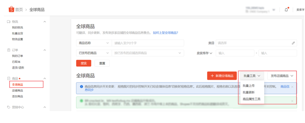This screenshot has height=123, width=305.
Task: Close the blue sync info banner
Action: (292, 87)
